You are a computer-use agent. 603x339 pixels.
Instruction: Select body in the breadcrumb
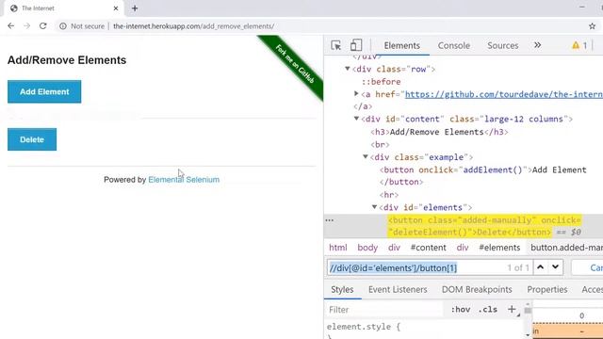[367, 248]
